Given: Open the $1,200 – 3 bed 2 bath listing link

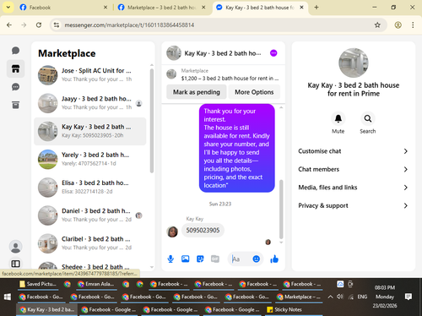Looking at the screenshot, I should coord(230,79).
